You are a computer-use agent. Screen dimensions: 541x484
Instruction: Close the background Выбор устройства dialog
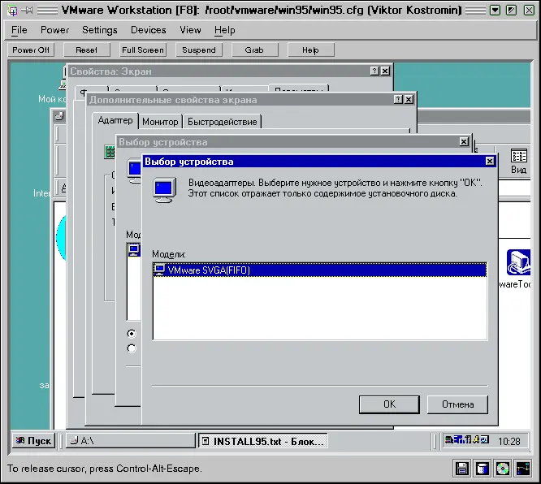point(464,142)
